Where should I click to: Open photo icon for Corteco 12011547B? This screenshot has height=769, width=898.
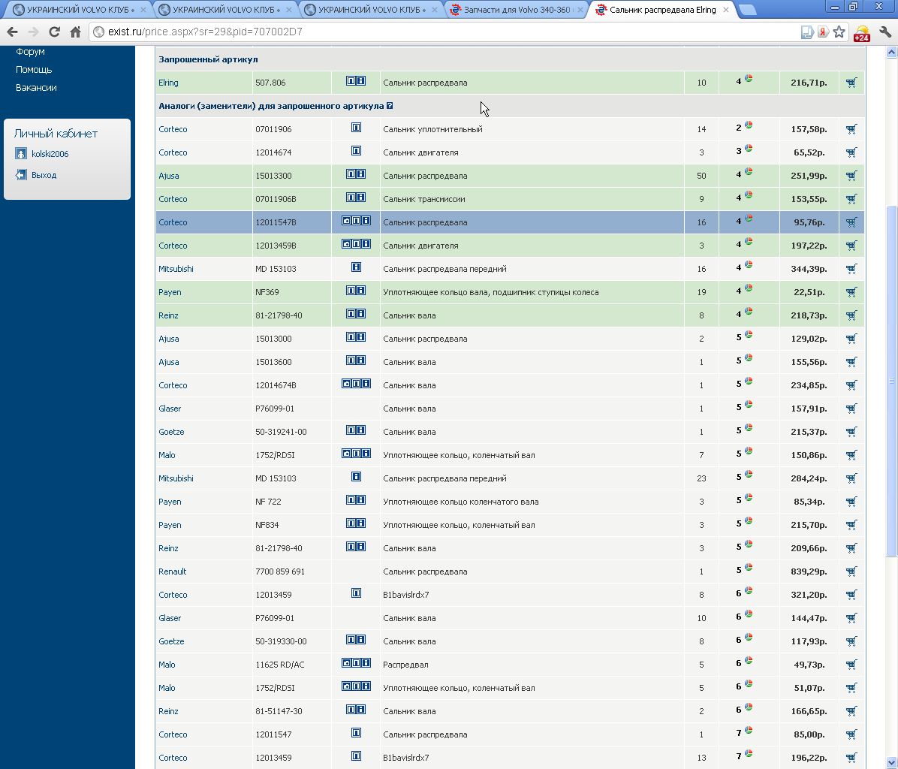coord(346,222)
